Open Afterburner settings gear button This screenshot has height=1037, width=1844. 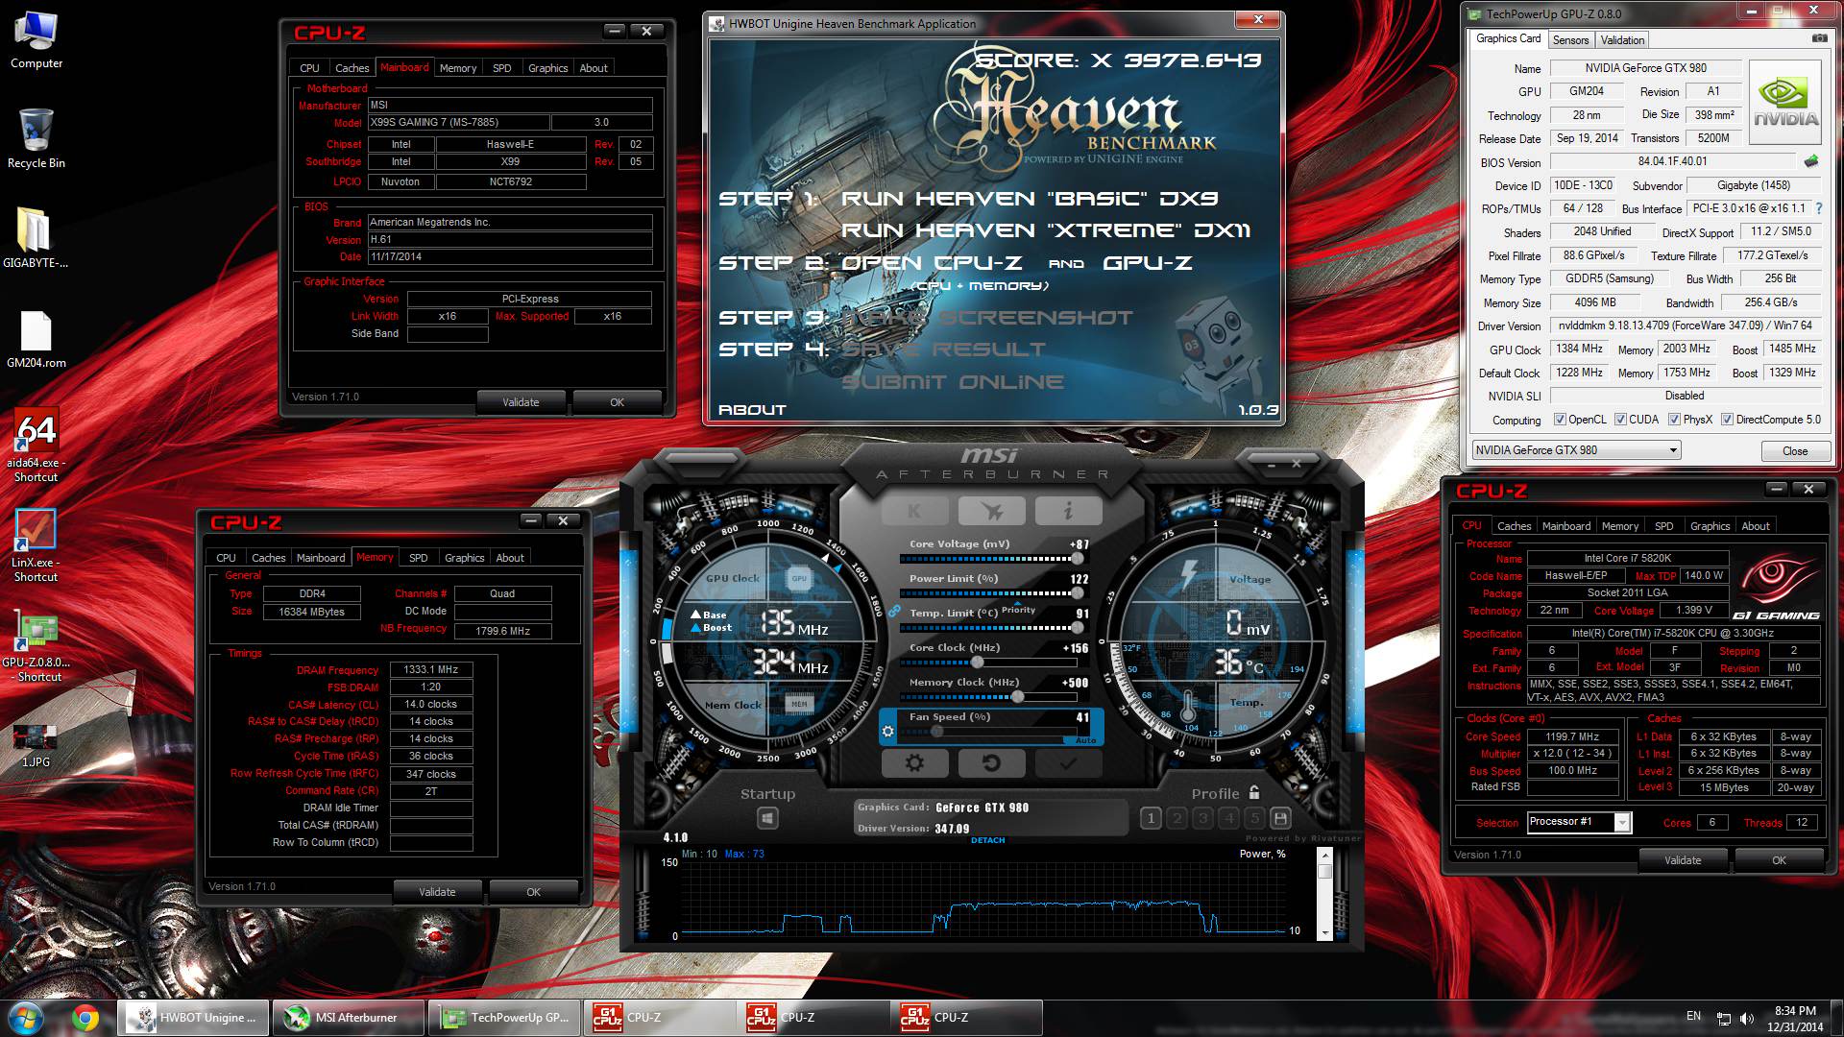[x=914, y=763]
